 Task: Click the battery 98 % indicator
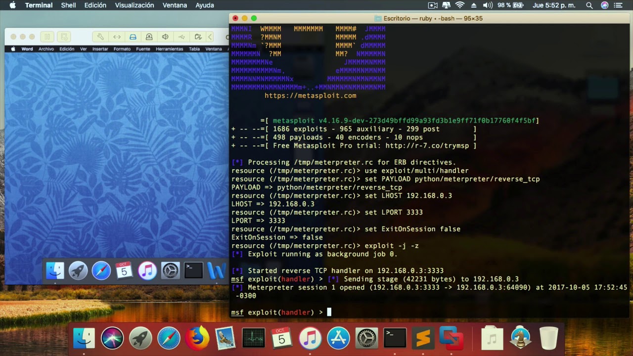[x=510, y=5]
